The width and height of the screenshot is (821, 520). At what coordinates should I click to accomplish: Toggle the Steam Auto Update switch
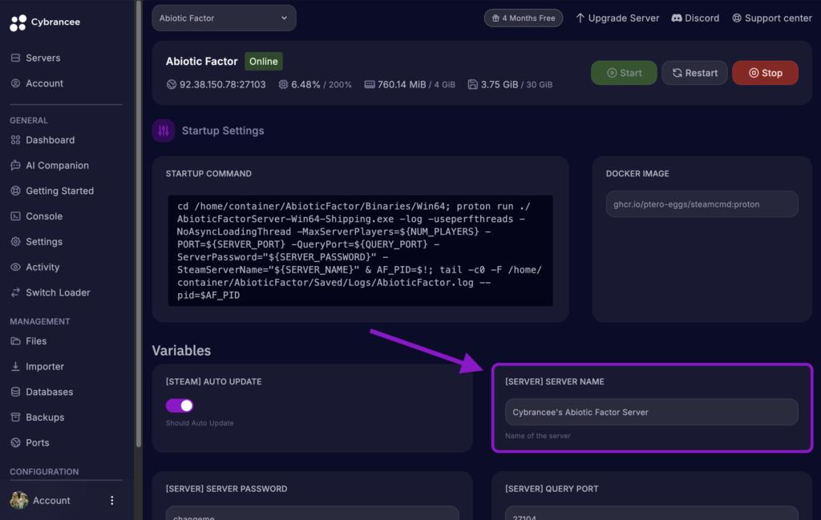tap(180, 405)
